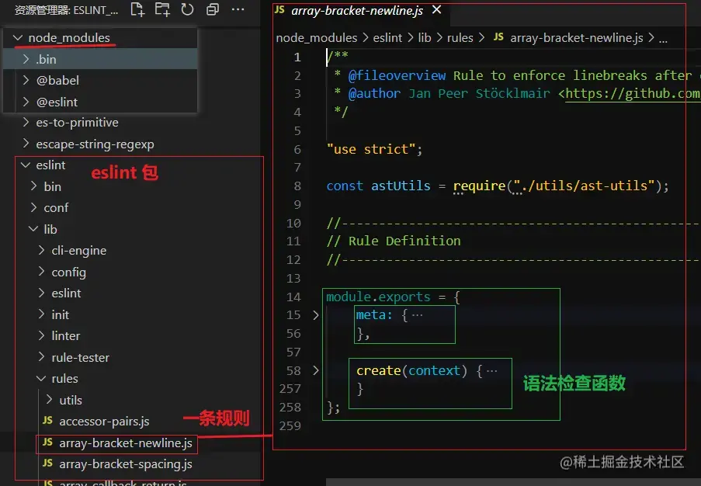Click the "use strict" statement text

point(374,149)
